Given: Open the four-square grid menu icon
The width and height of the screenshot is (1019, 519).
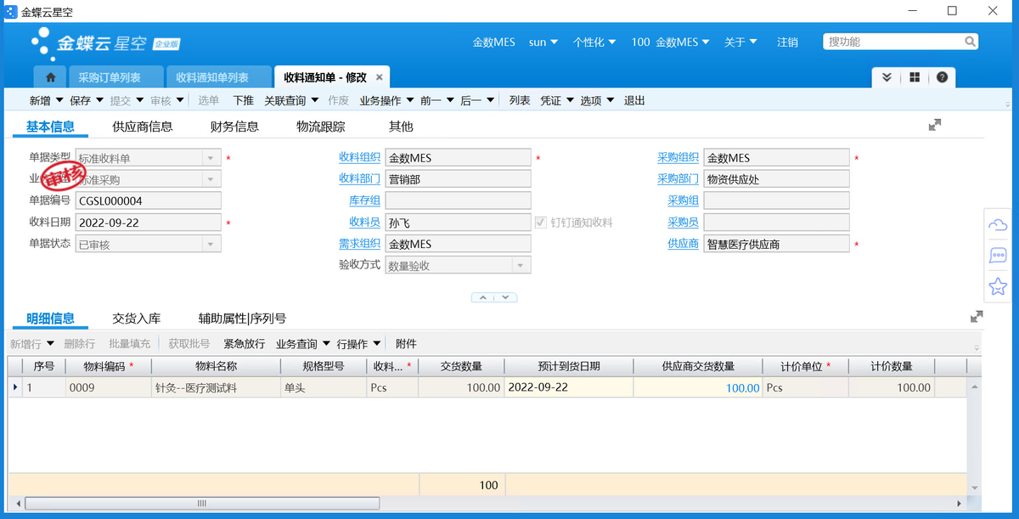Looking at the screenshot, I should tap(915, 77).
